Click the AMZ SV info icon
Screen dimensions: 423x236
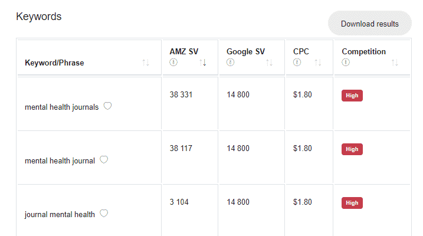coord(173,63)
